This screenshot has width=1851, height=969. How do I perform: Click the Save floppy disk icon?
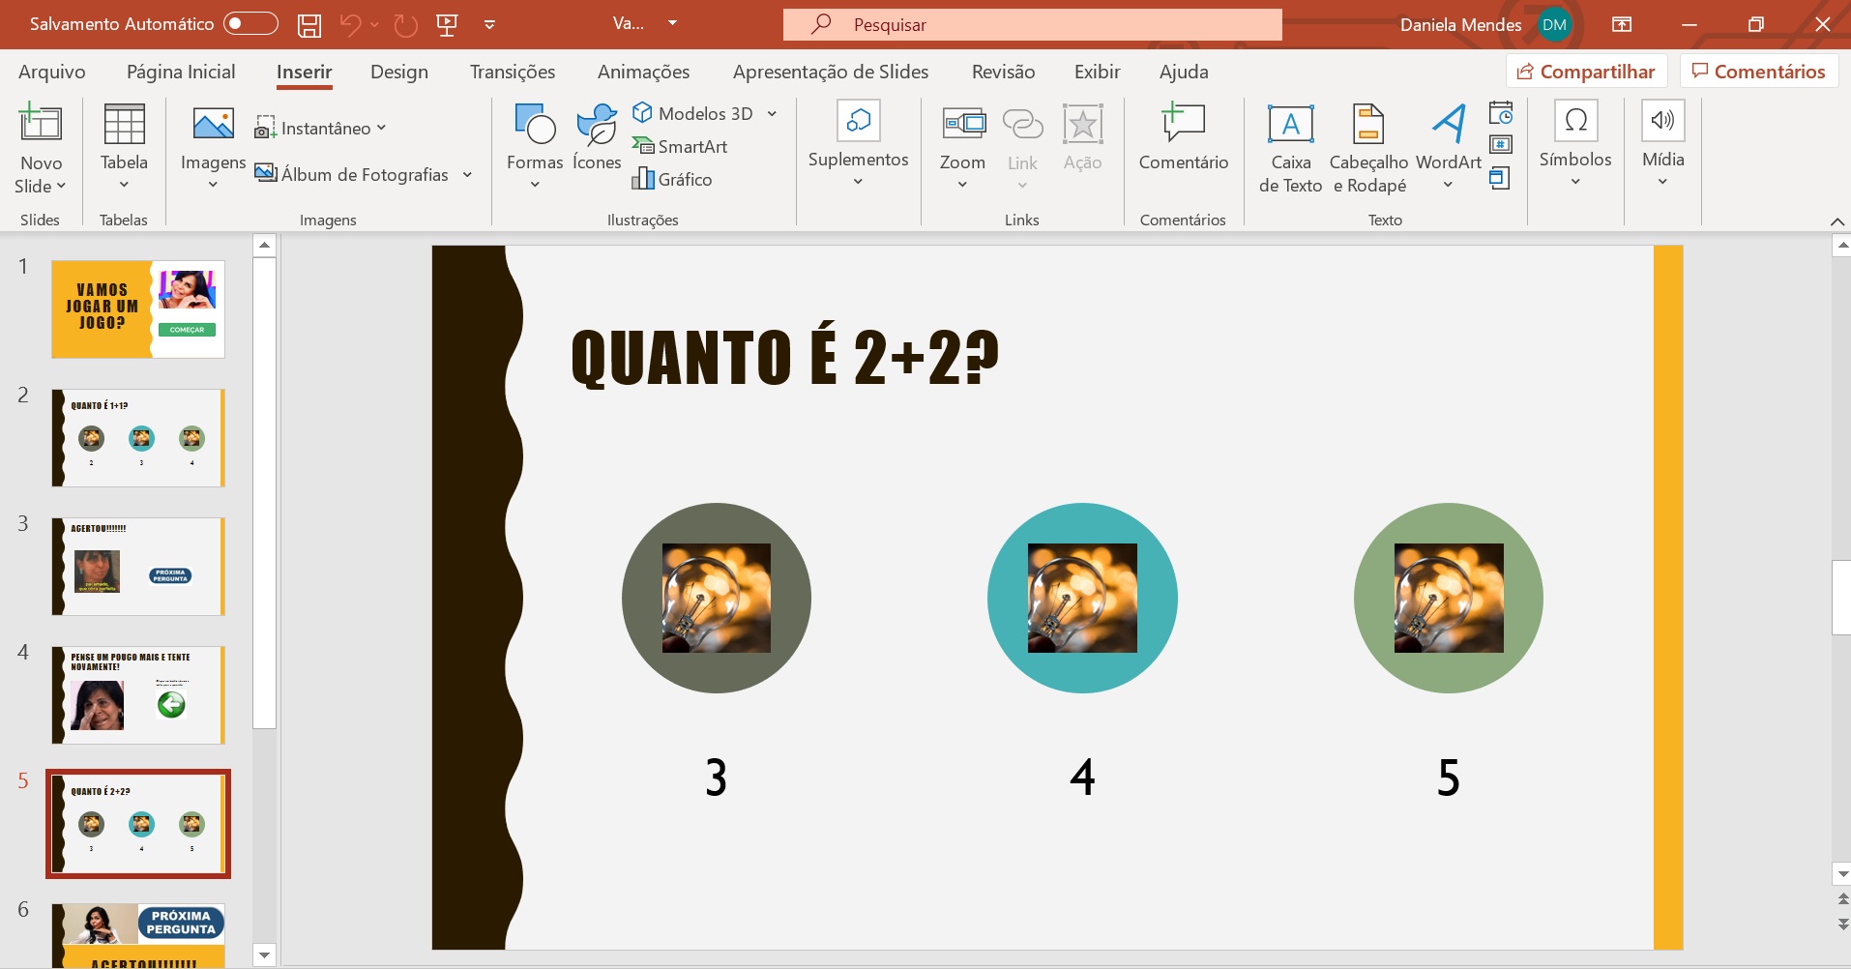309,25
